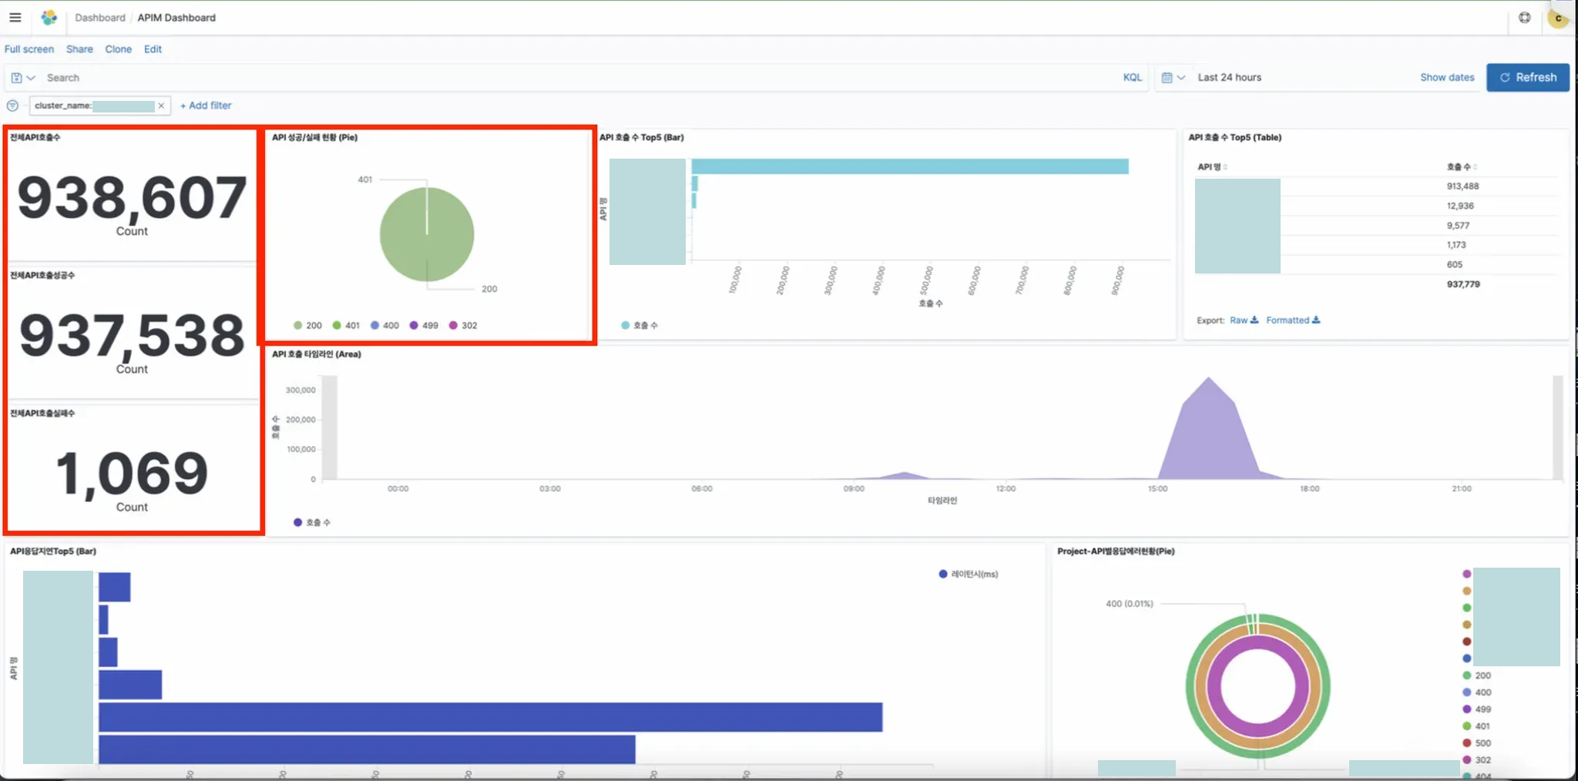Refresh the dashboard data
This screenshot has width=1578, height=781.
[x=1527, y=78]
